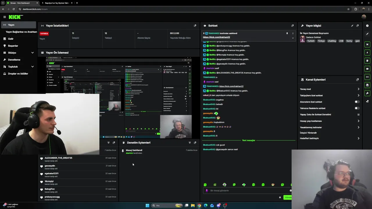Open the three-dot menu on pinned message
The height and width of the screenshot is (209, 372).
(x=293, y=33)
